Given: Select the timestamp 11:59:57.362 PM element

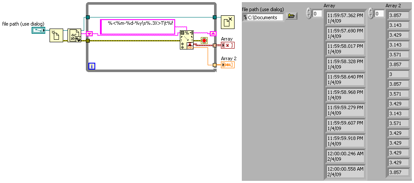Looking at the screenshot, I should (x=345, y=18).
